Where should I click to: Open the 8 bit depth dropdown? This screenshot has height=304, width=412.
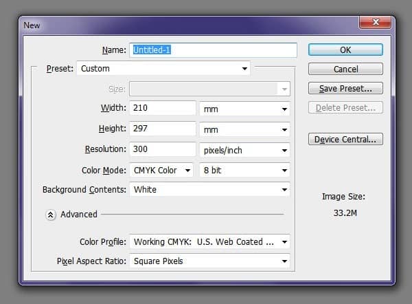pyautogui.click(x=244, y=171)
